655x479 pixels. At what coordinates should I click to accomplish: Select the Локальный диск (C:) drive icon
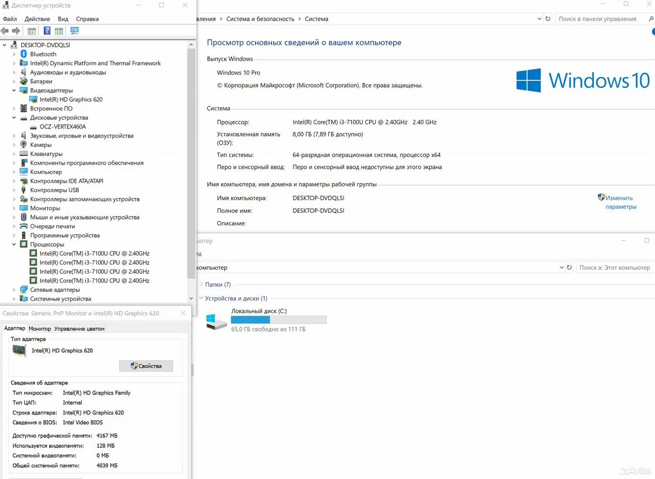pyautogui.click(x=216, y=321)
